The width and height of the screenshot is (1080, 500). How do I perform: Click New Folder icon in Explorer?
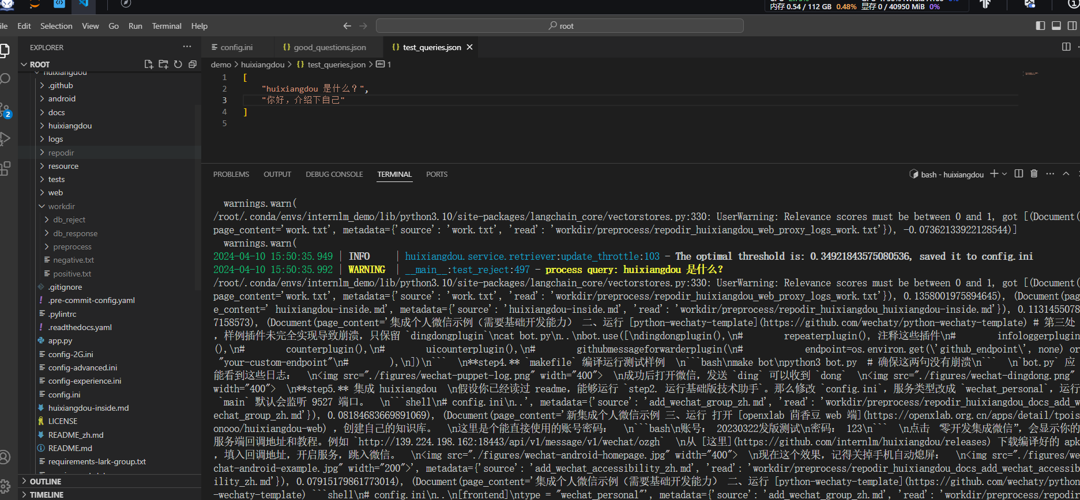coord(163,65)
